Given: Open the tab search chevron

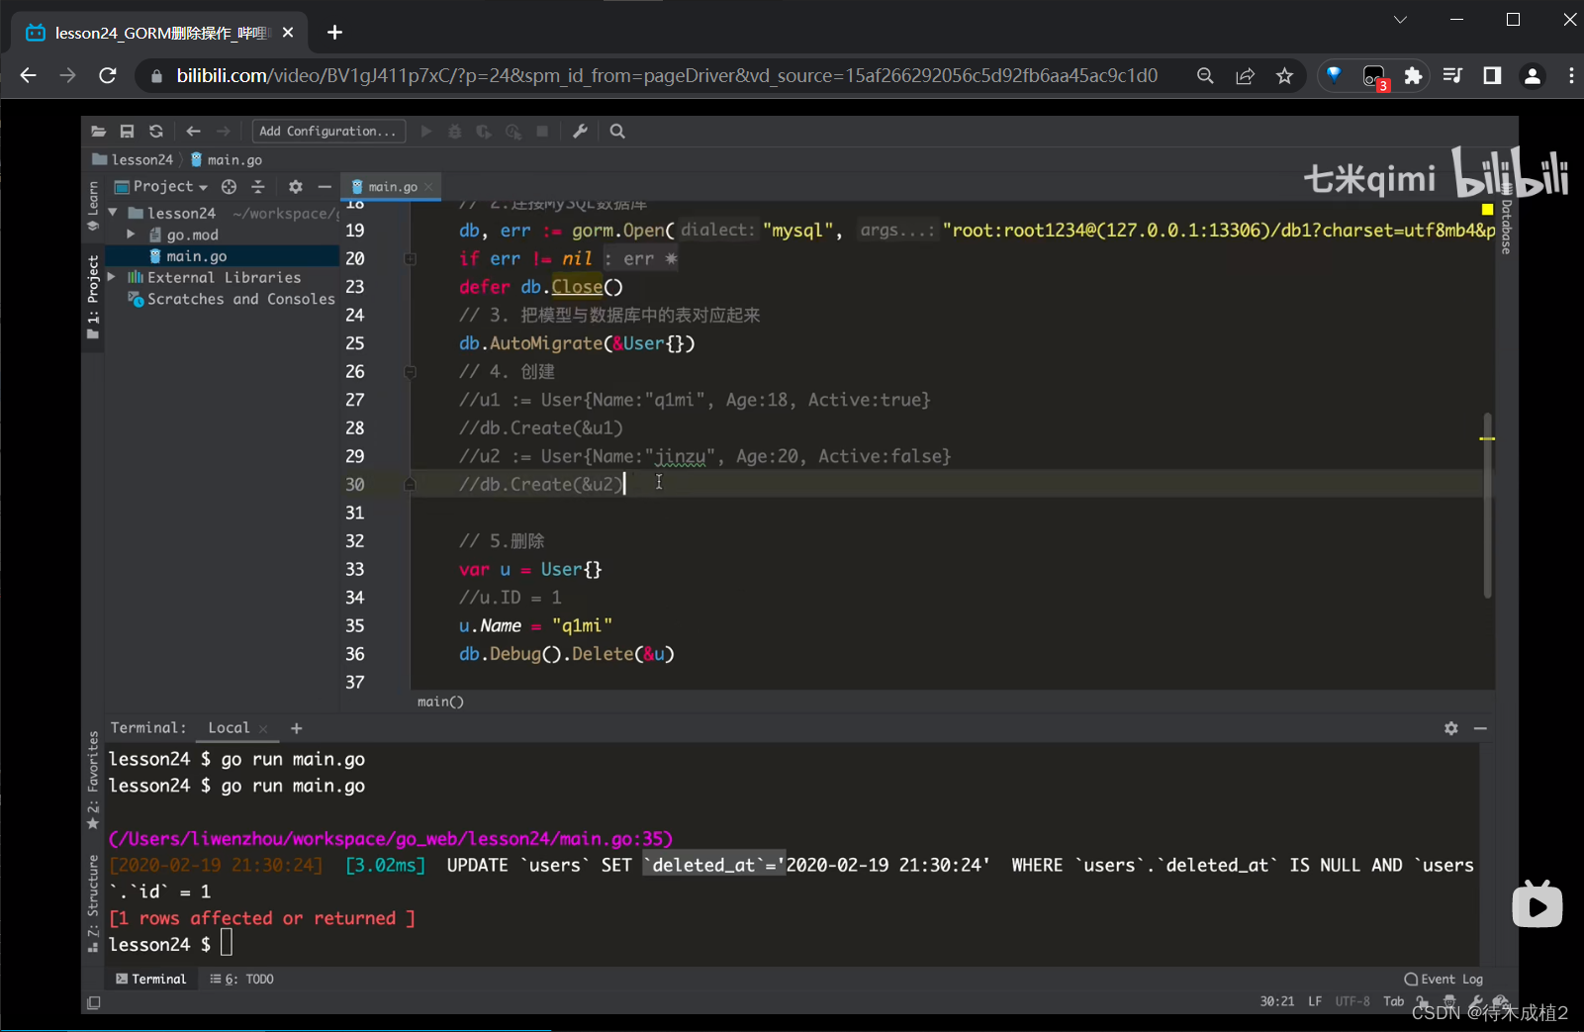Looking at the screenshot, I should coord(1400,20).
